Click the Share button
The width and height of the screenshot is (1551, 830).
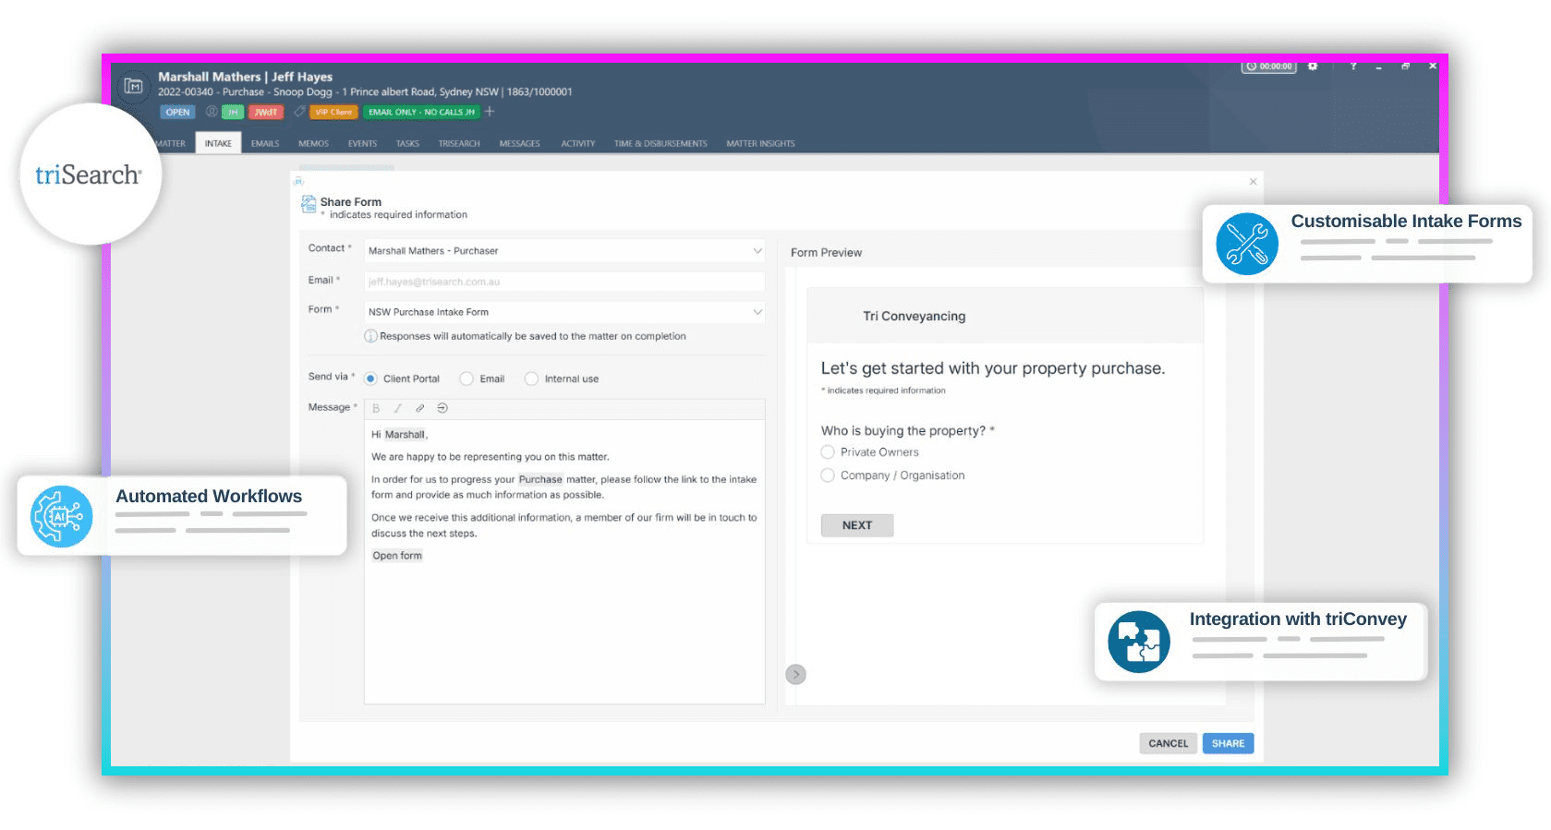(1228, 743)
